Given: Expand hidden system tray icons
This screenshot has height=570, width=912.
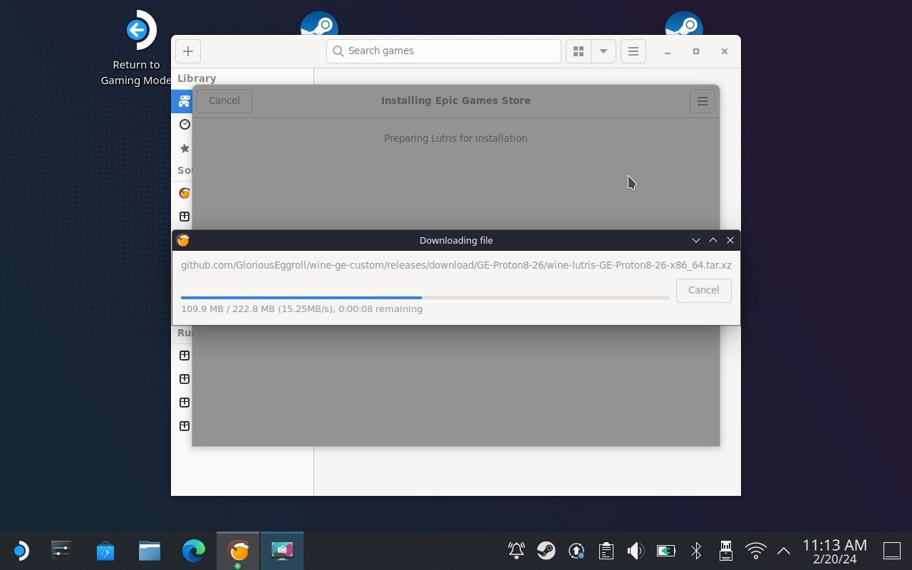Looking at the screenshot, I should click(x=783, y=550).
